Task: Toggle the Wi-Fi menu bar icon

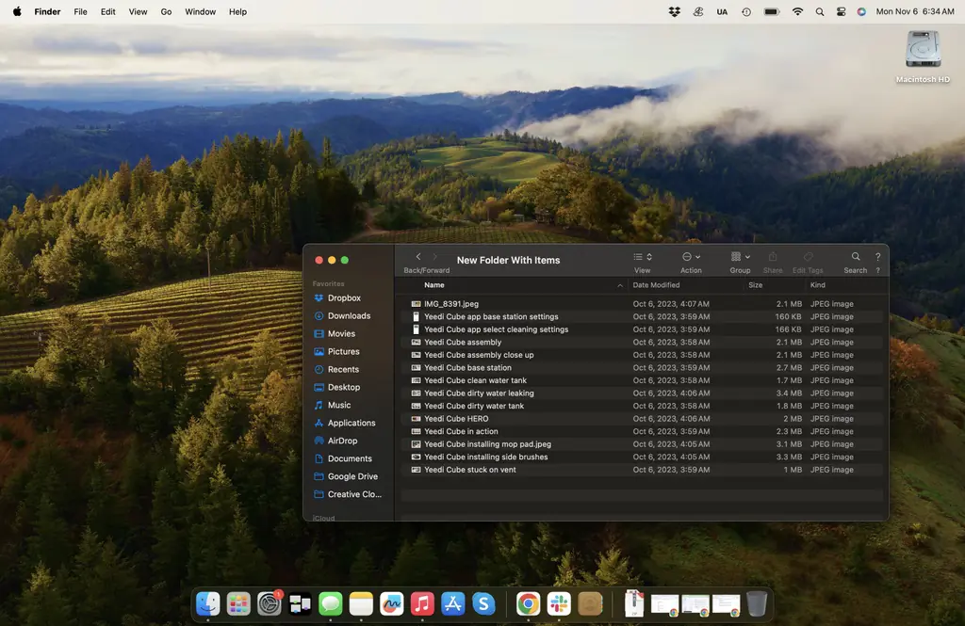Action: [x=797, y=11]
